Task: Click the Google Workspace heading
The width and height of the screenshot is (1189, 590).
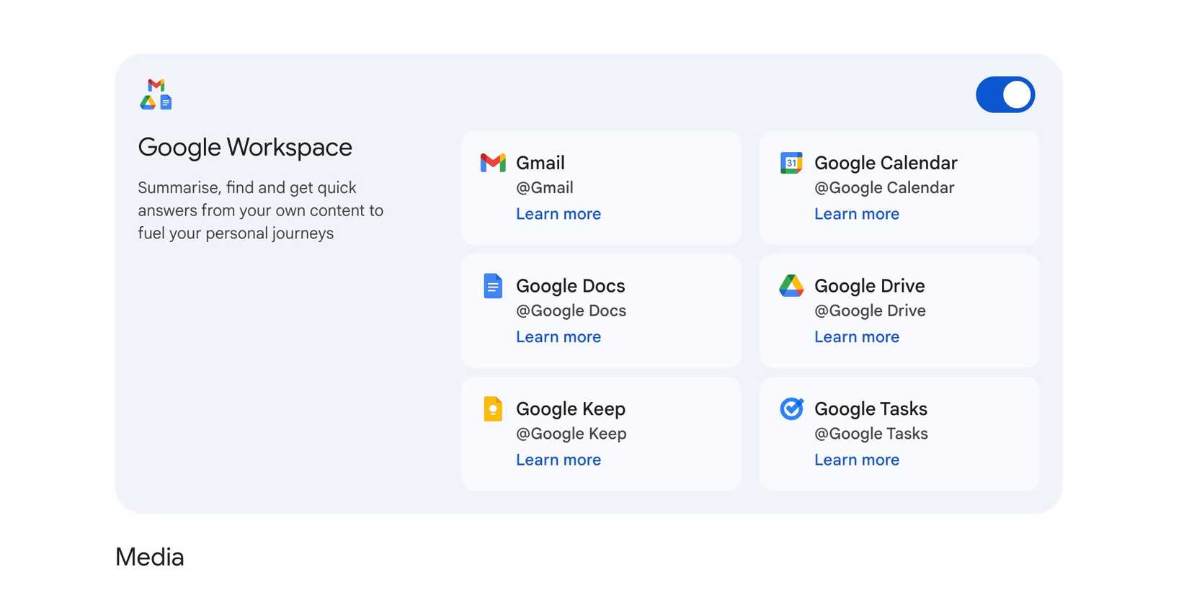Action: [245, 148]
